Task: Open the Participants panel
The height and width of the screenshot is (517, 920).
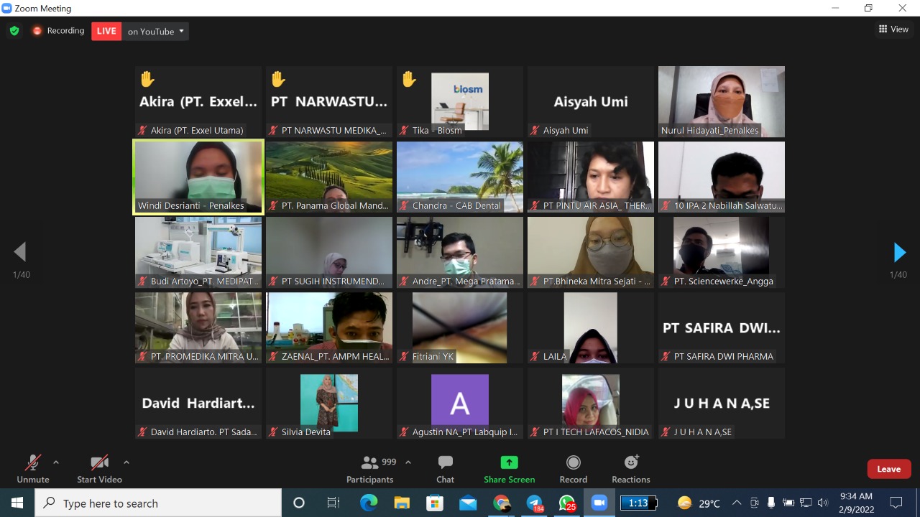Action: coord(370,469)
